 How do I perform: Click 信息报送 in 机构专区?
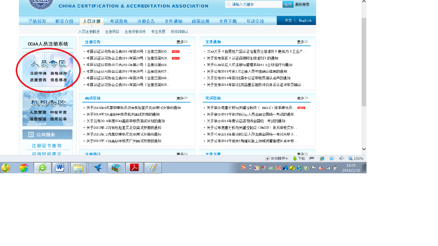[x=38, y=119]
